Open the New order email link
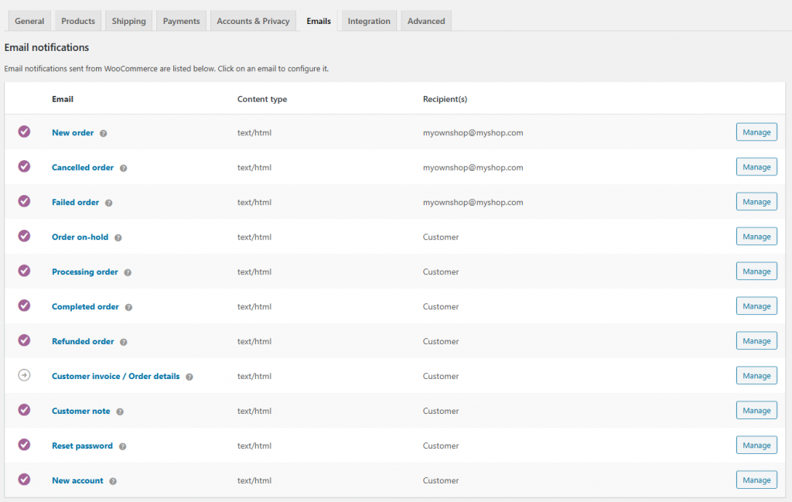 [x=73, y=133]
